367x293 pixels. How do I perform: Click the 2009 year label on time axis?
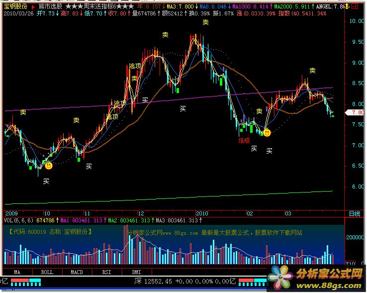pyautogui.click(x=11, y=212)
